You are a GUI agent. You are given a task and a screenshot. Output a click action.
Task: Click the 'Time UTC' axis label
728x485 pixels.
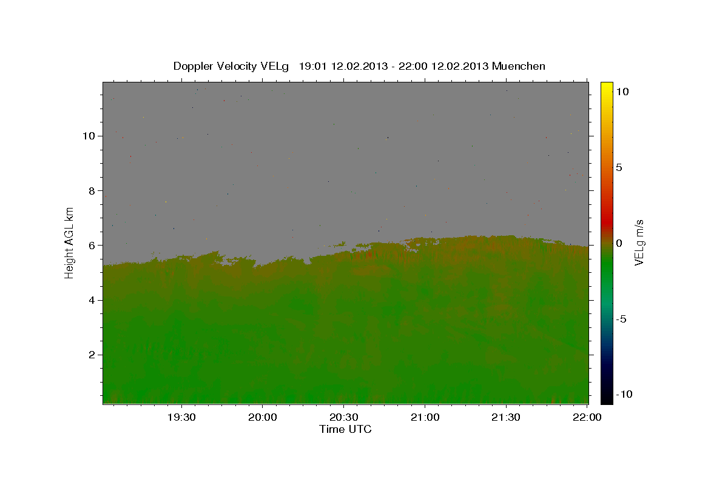[x=345, y=429]
